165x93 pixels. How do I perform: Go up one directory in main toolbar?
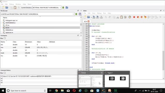[x=63, y=7]
